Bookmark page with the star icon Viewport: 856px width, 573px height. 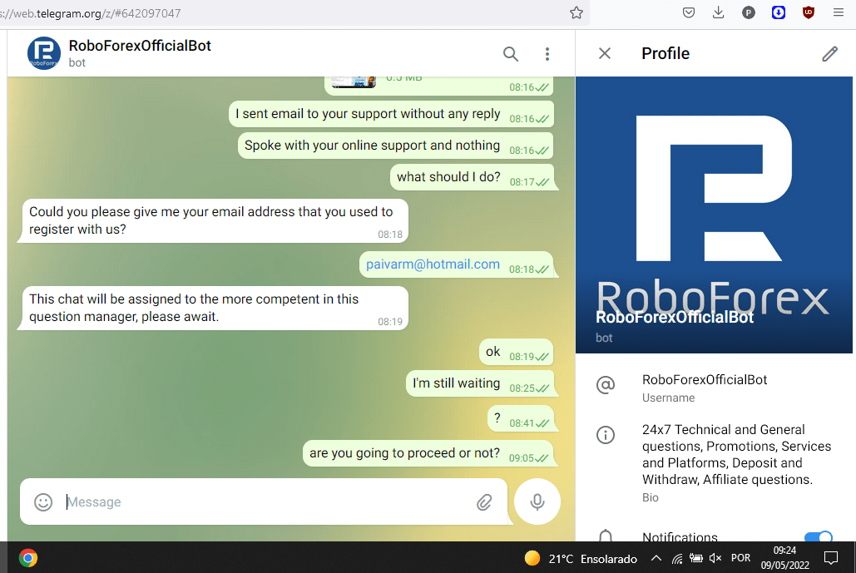click(576, 12)
